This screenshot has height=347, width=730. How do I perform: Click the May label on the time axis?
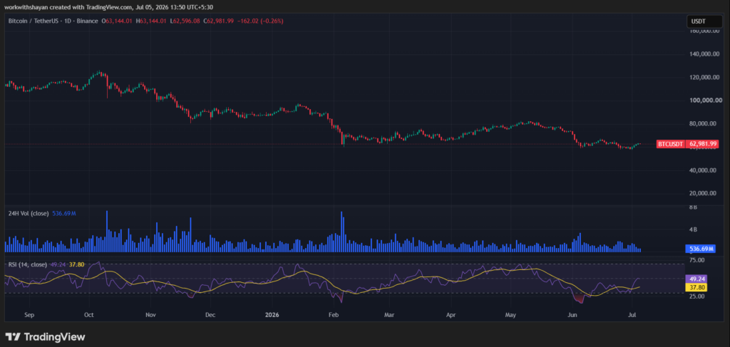510,315
